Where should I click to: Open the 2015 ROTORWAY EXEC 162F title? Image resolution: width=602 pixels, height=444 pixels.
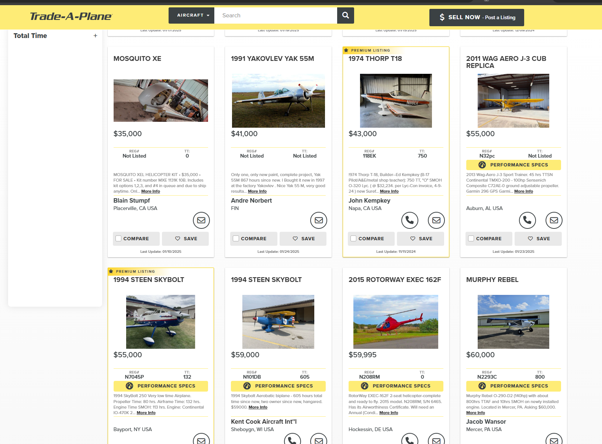[x=395, y=280]
